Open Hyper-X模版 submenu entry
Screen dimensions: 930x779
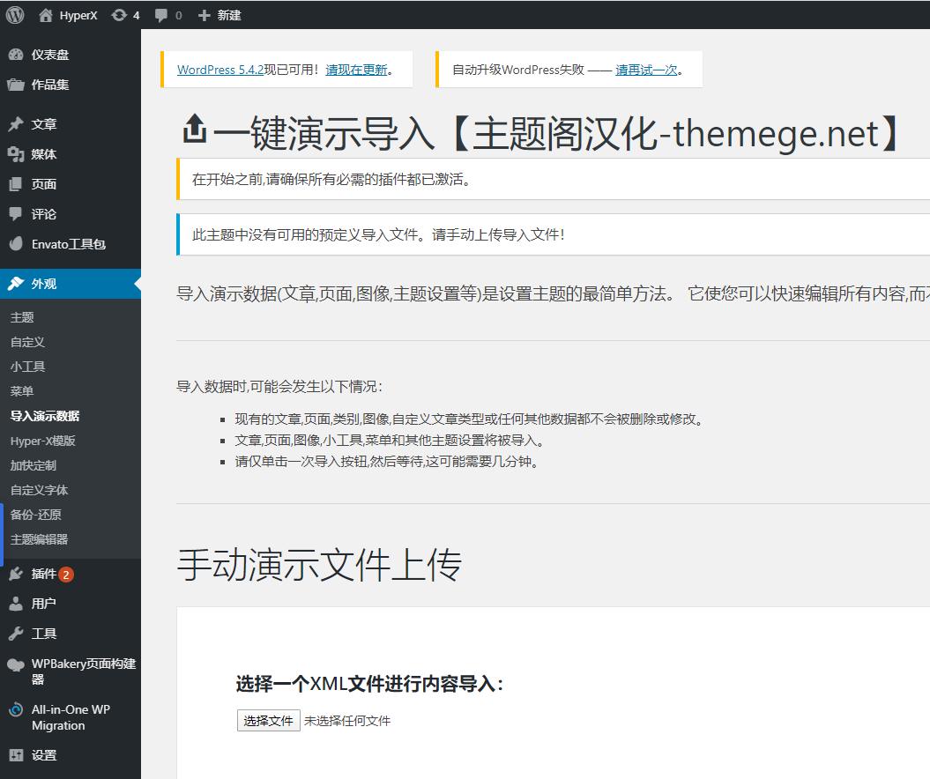tap(42, 441)
